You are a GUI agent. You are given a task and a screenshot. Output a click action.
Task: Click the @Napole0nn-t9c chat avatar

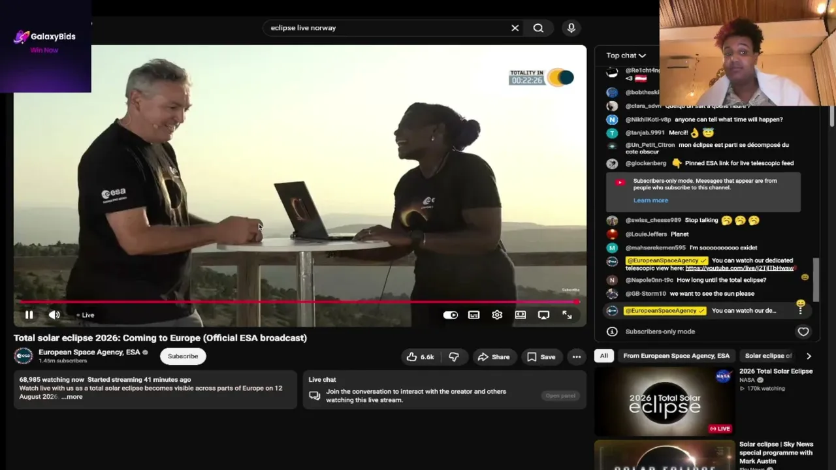click(x=612, y=280)
